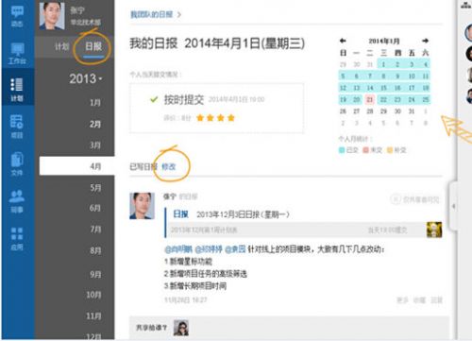Click the avatar next to 共享给谁?
This screenshot has width=472, height=341.
pos(181,328)
